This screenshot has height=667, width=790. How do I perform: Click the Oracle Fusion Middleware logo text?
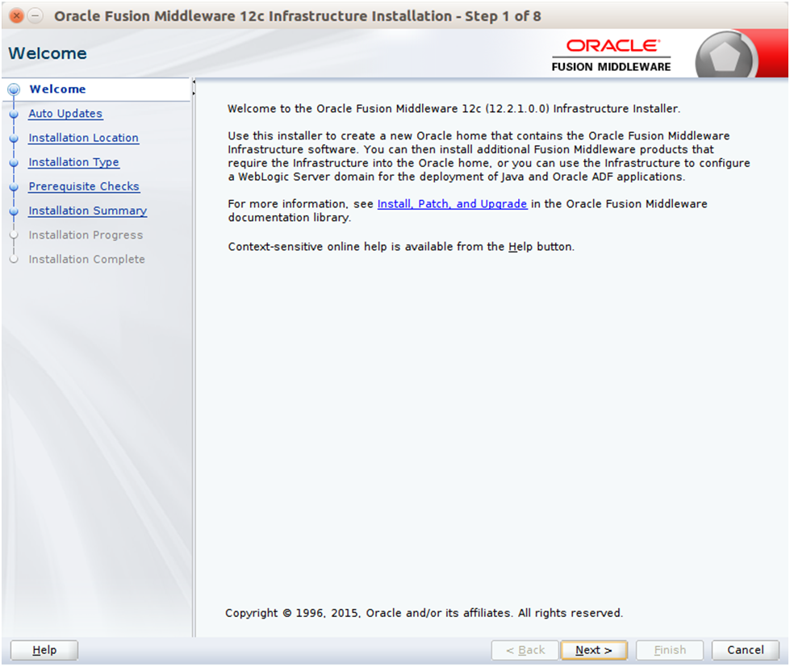612,56
